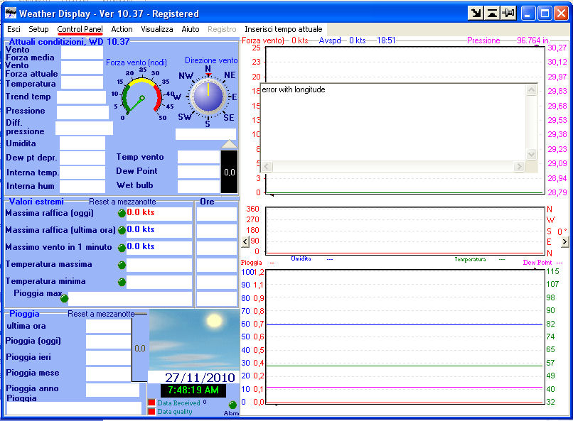This screenshot has height=421, width=573.
Task: Click green indicator next to Massima raffica (oggi)
Action: (122, 214)
